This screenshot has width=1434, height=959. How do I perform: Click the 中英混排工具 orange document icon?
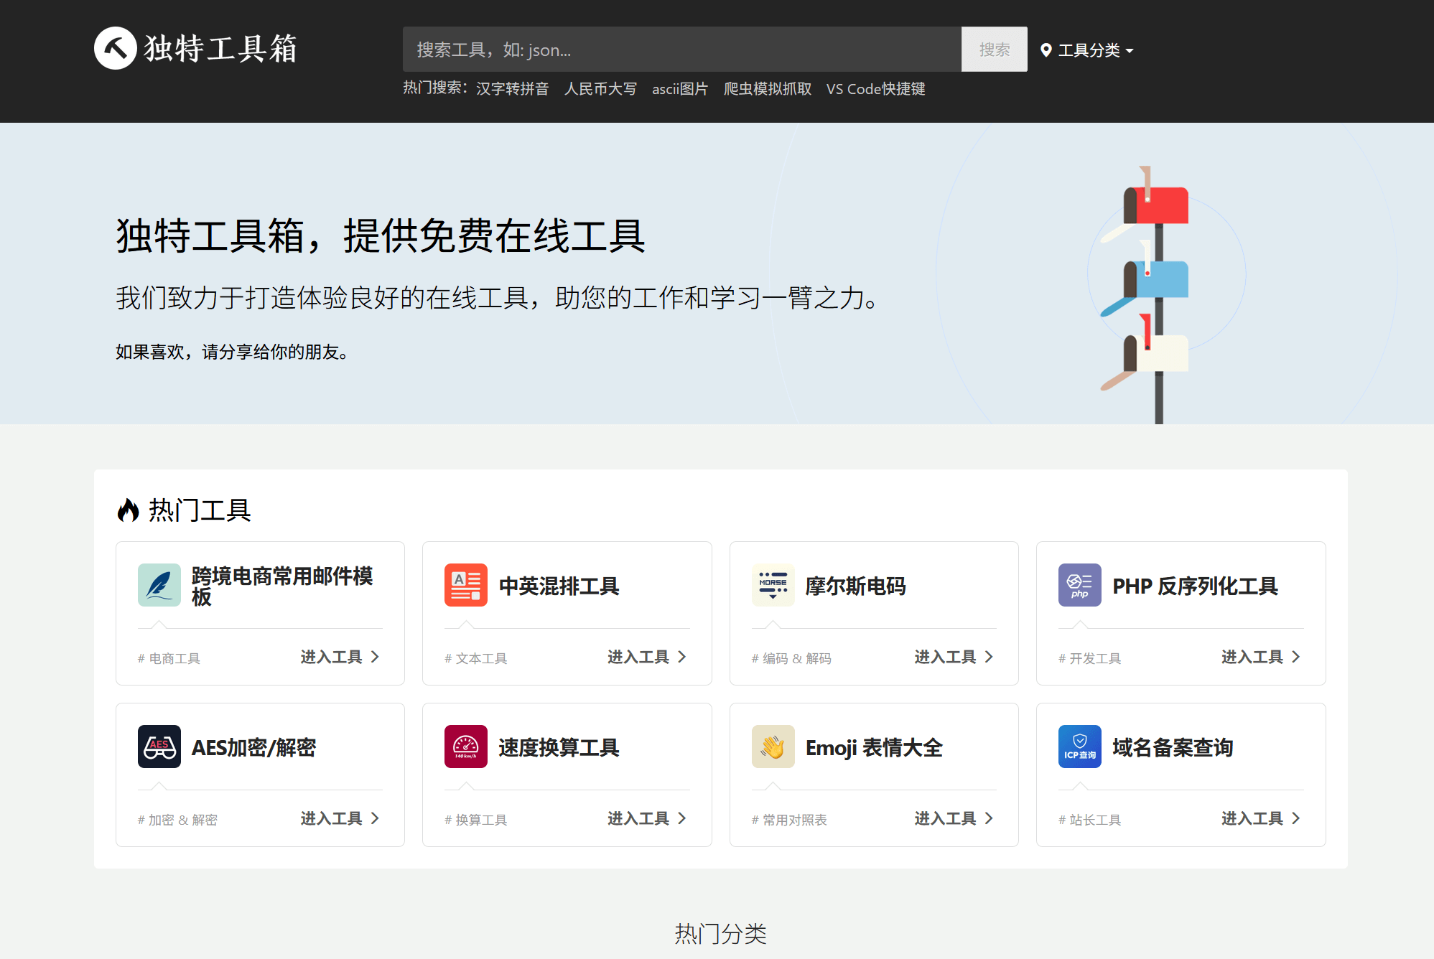(465, 585)
